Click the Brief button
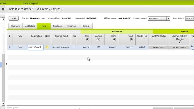Screen dimensions: 194x109 (x=14, y=18)
